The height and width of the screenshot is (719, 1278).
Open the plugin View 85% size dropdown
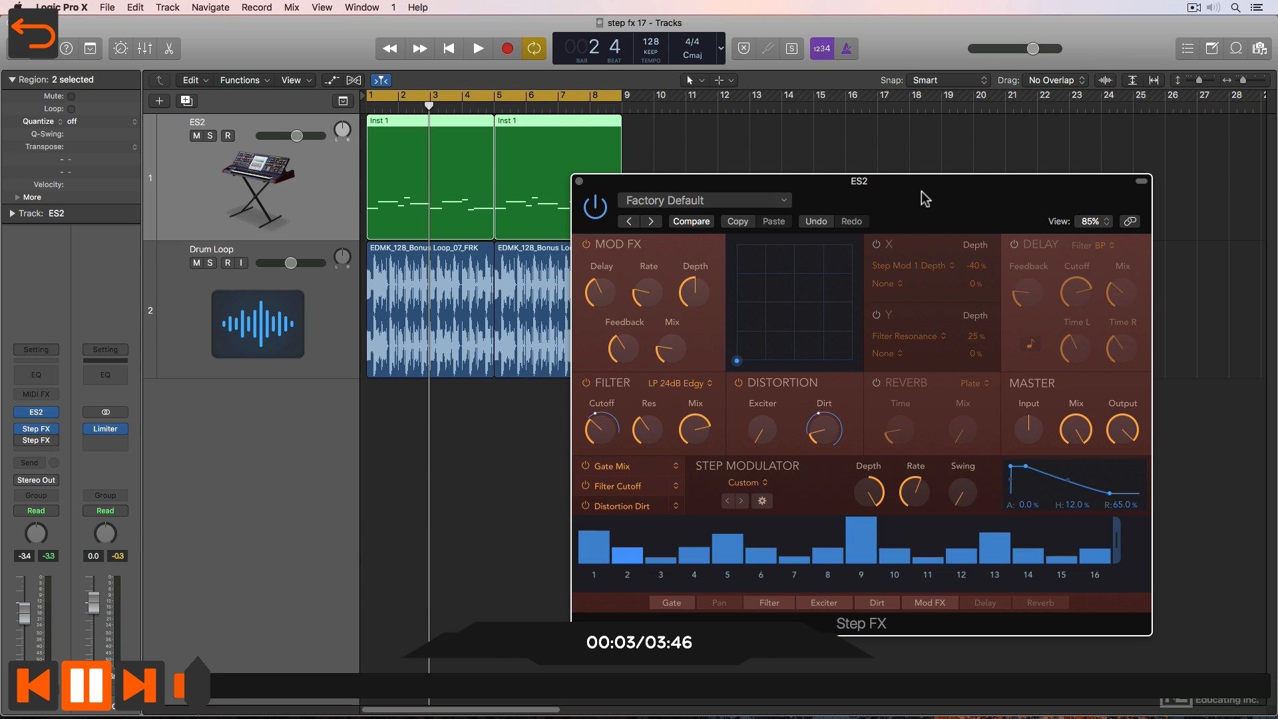[x=1095, y=222]
